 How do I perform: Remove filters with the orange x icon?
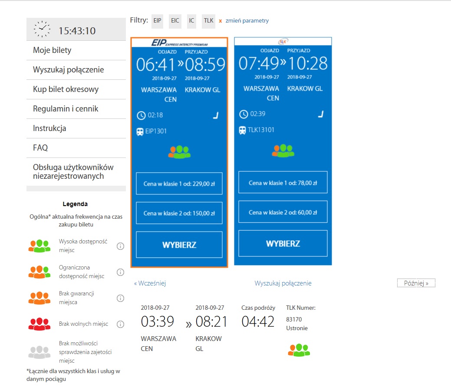click(221, 21)
